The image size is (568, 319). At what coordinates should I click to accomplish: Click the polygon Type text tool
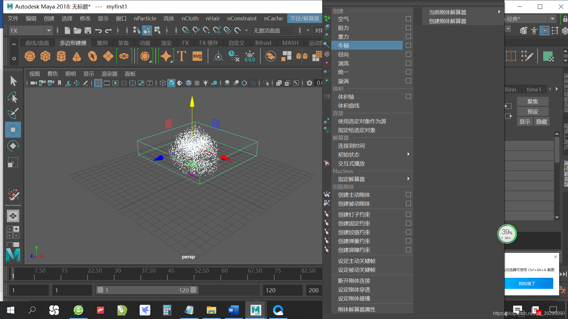pyautogui.click(x=182, y=56)
